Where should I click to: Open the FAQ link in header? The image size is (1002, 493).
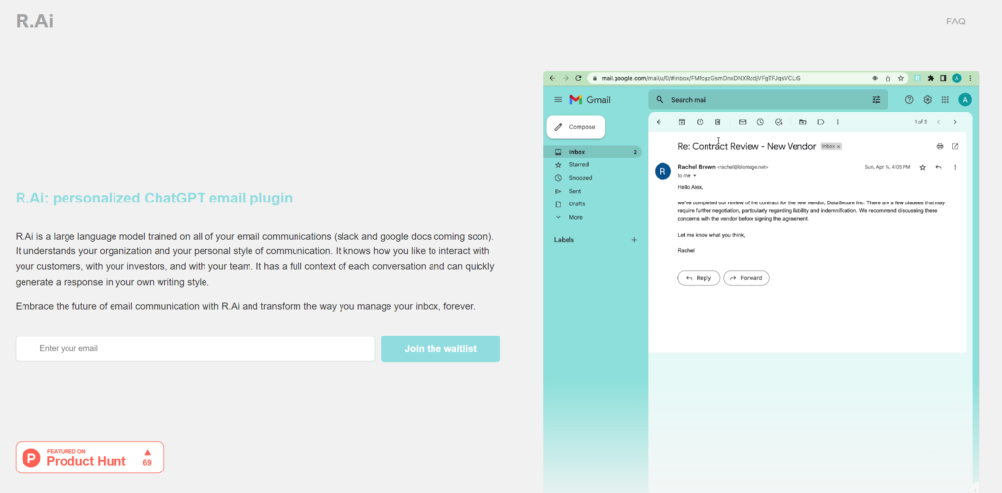956,21
